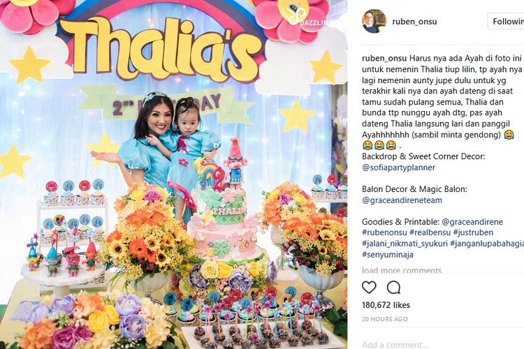Open comments with the speech bubble icon
Screen dimensions: 524x349
(393, 287)
